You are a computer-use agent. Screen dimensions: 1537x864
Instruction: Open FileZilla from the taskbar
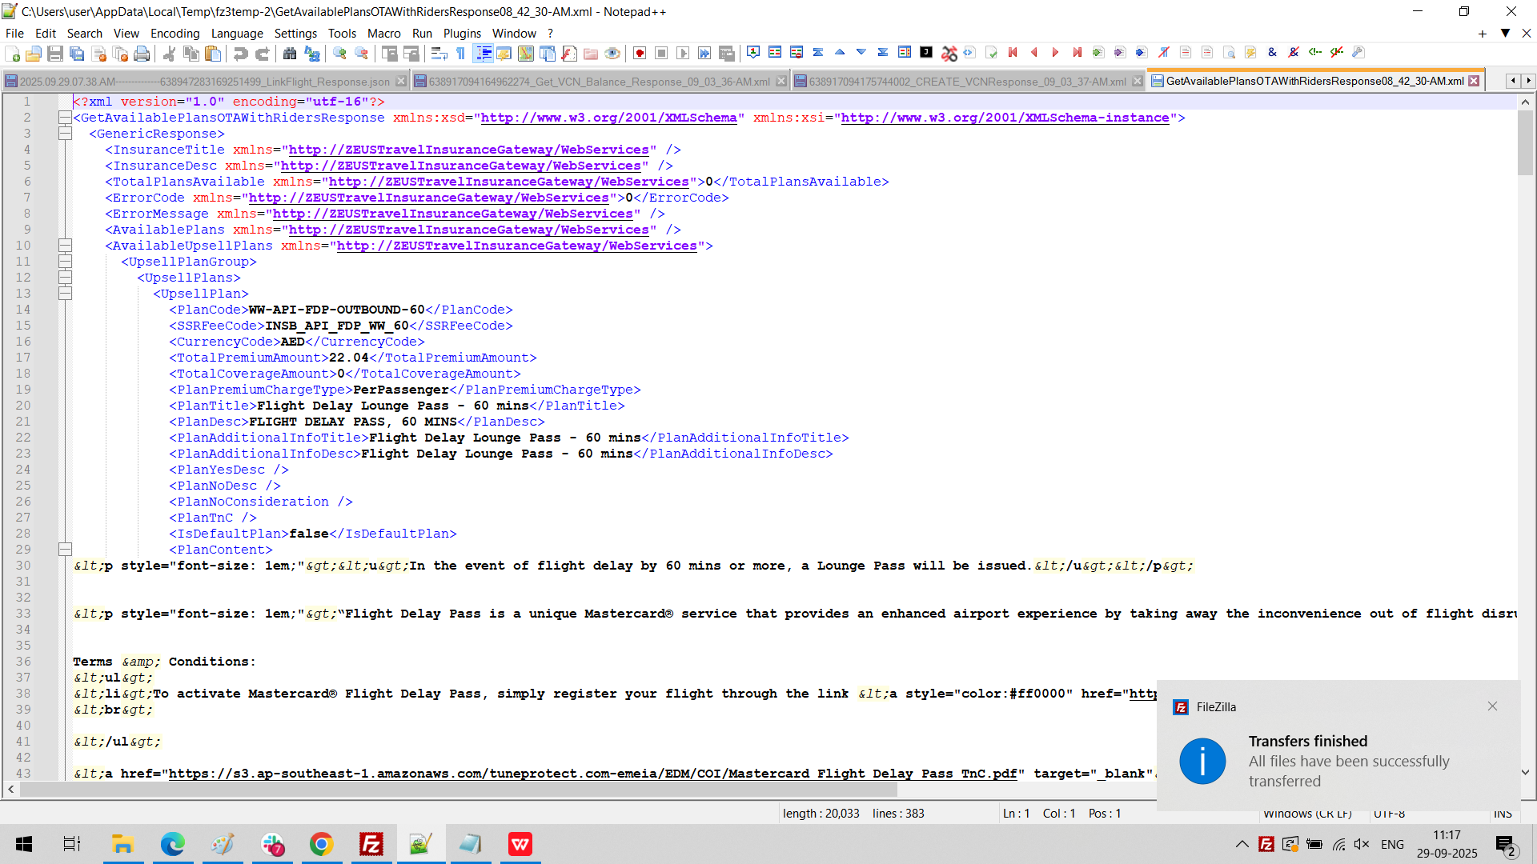(371, 844)
